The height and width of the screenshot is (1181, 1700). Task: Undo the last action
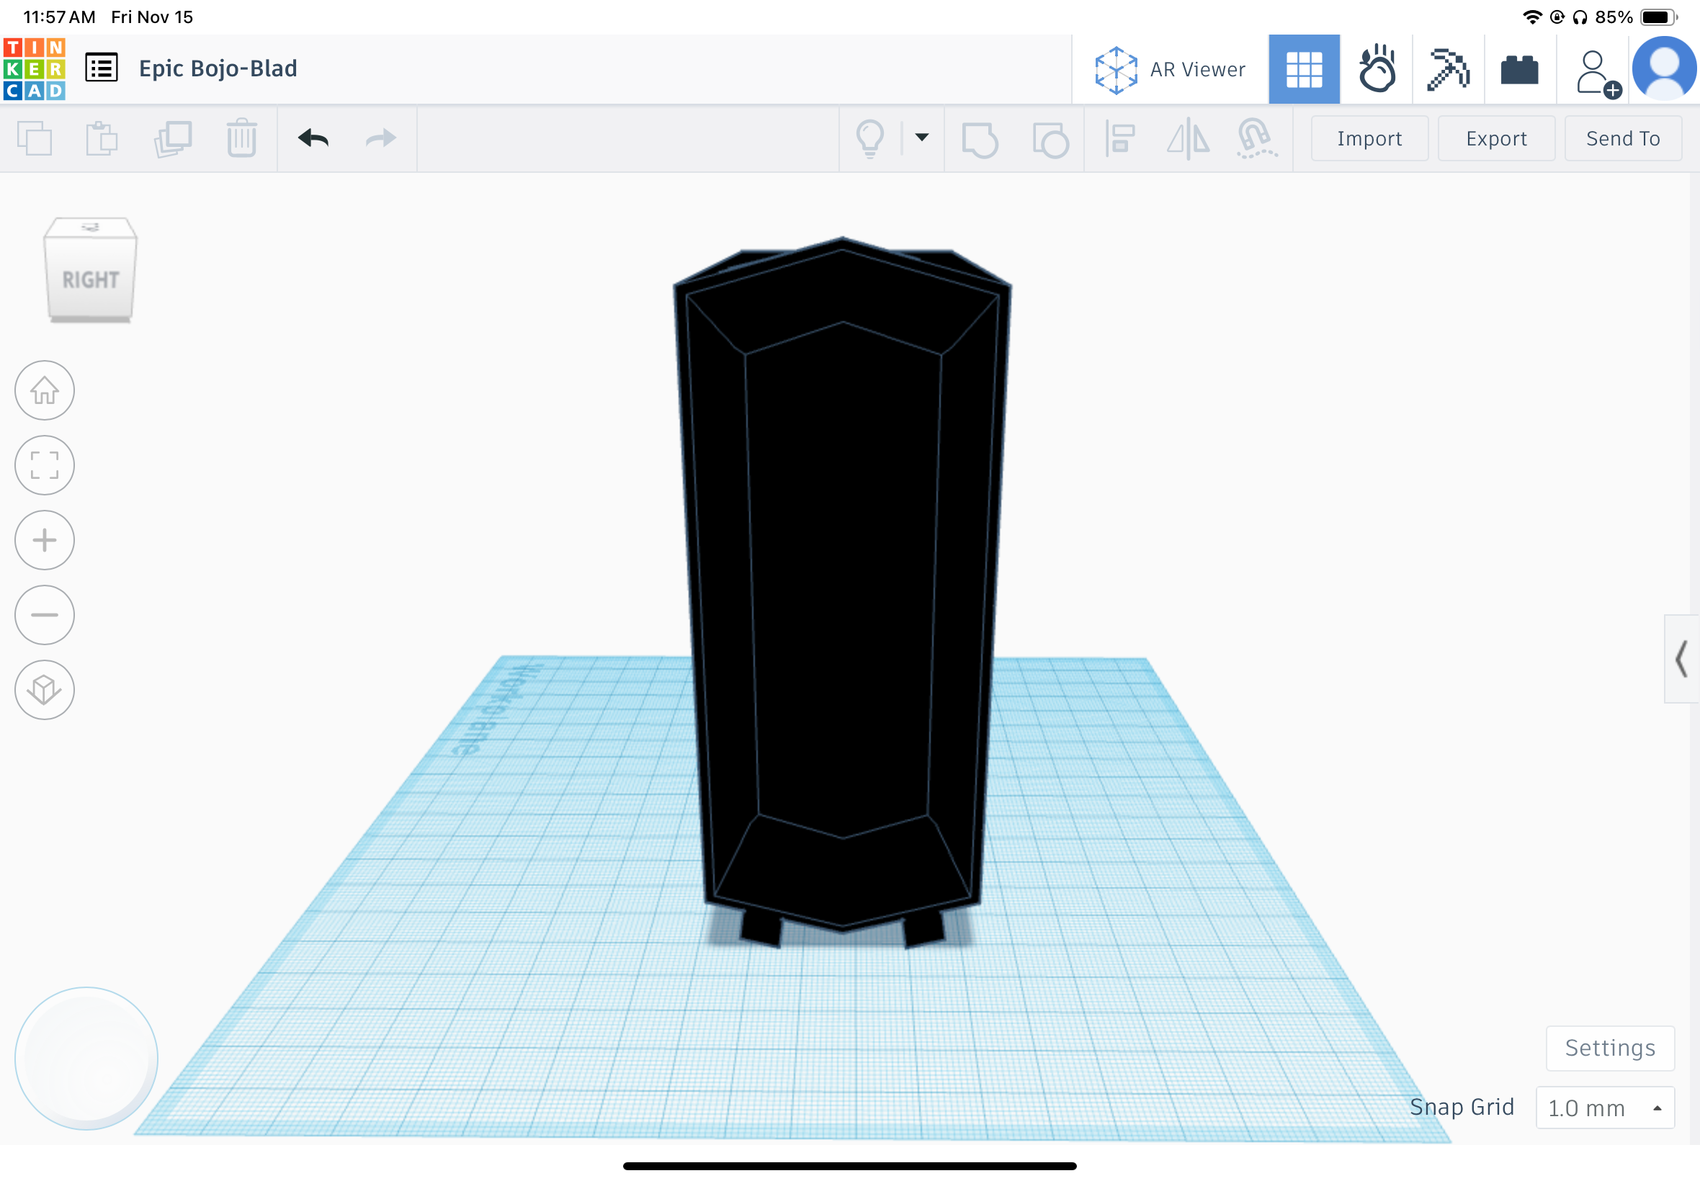click(313, 138)
